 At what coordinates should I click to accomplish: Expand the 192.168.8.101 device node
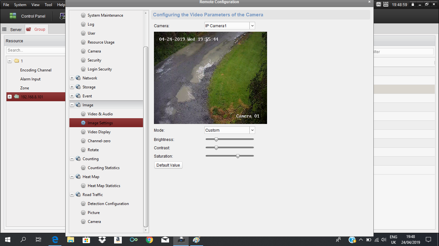tap(10, 97)
